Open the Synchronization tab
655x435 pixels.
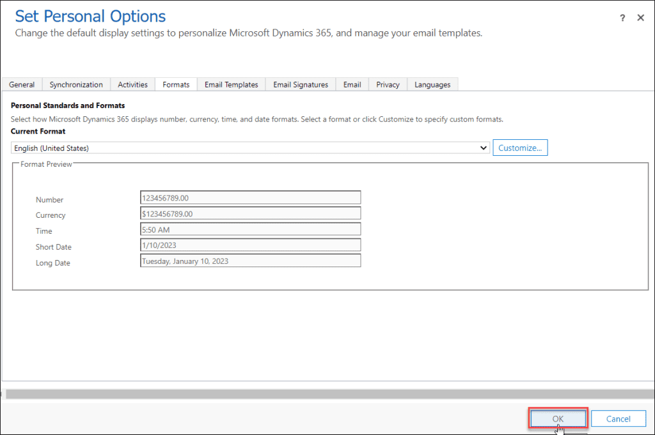point(76,84)
